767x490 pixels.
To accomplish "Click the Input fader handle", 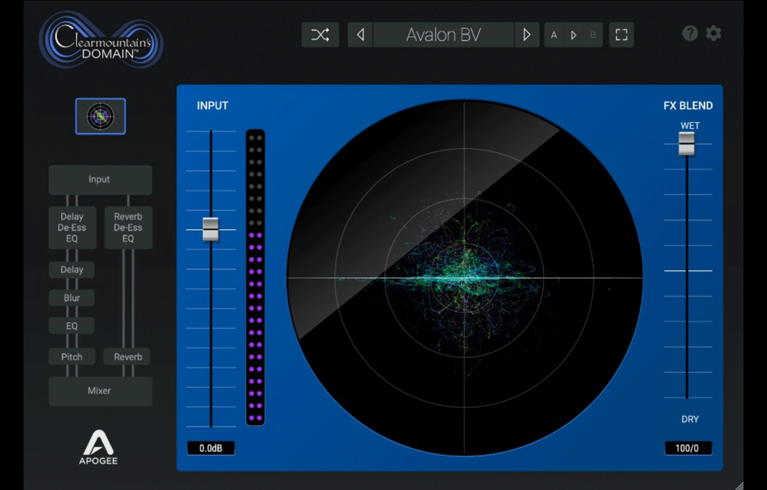I will pos(211,229).
